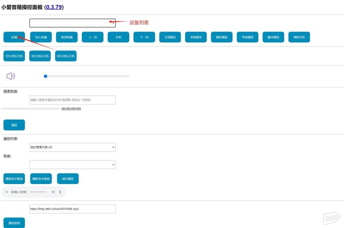
Task: Click the 播放 play button
Action: tap(14, 125)
